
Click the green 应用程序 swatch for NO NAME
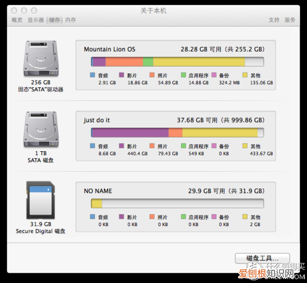point(184,217)
